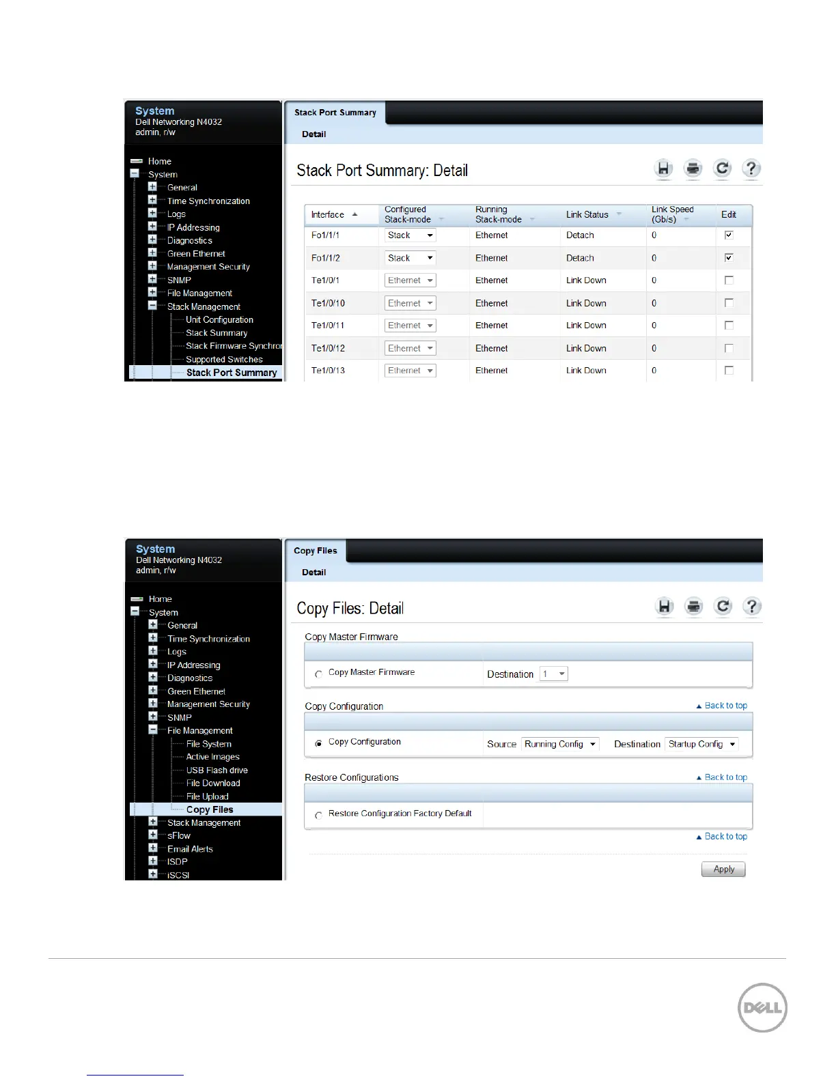Select Copy Files tree item

tap(210, 809)
